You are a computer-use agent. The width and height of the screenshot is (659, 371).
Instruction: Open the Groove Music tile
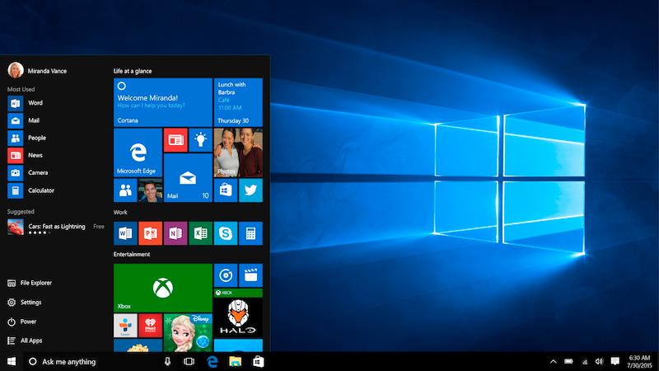point(226,275)
